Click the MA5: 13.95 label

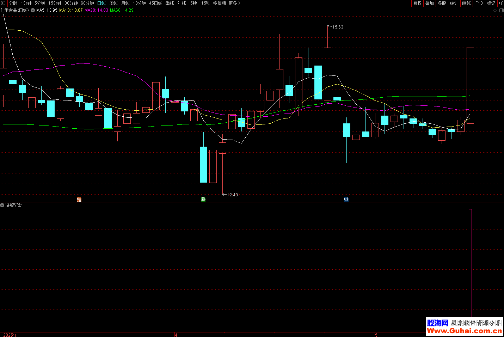click(x=47, y=10)
